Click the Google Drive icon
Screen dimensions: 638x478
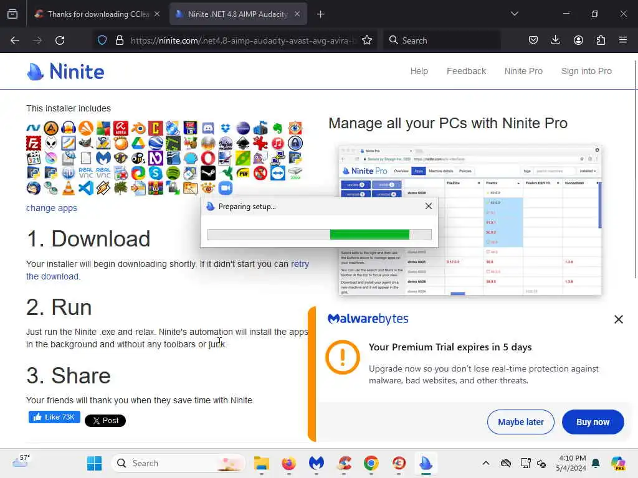coord(138,143)
